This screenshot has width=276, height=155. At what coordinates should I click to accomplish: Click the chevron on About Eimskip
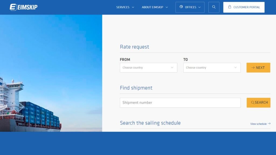167,7
